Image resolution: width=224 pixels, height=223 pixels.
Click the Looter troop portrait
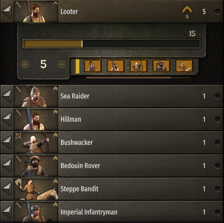[36, 11]
